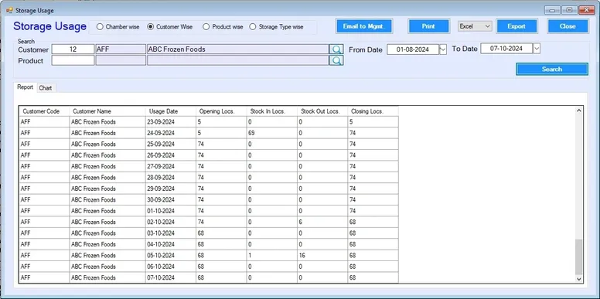Click the Opening Locs. column header
The width and height of the screenshot is (600, 299).
click(x=221, y=111)
